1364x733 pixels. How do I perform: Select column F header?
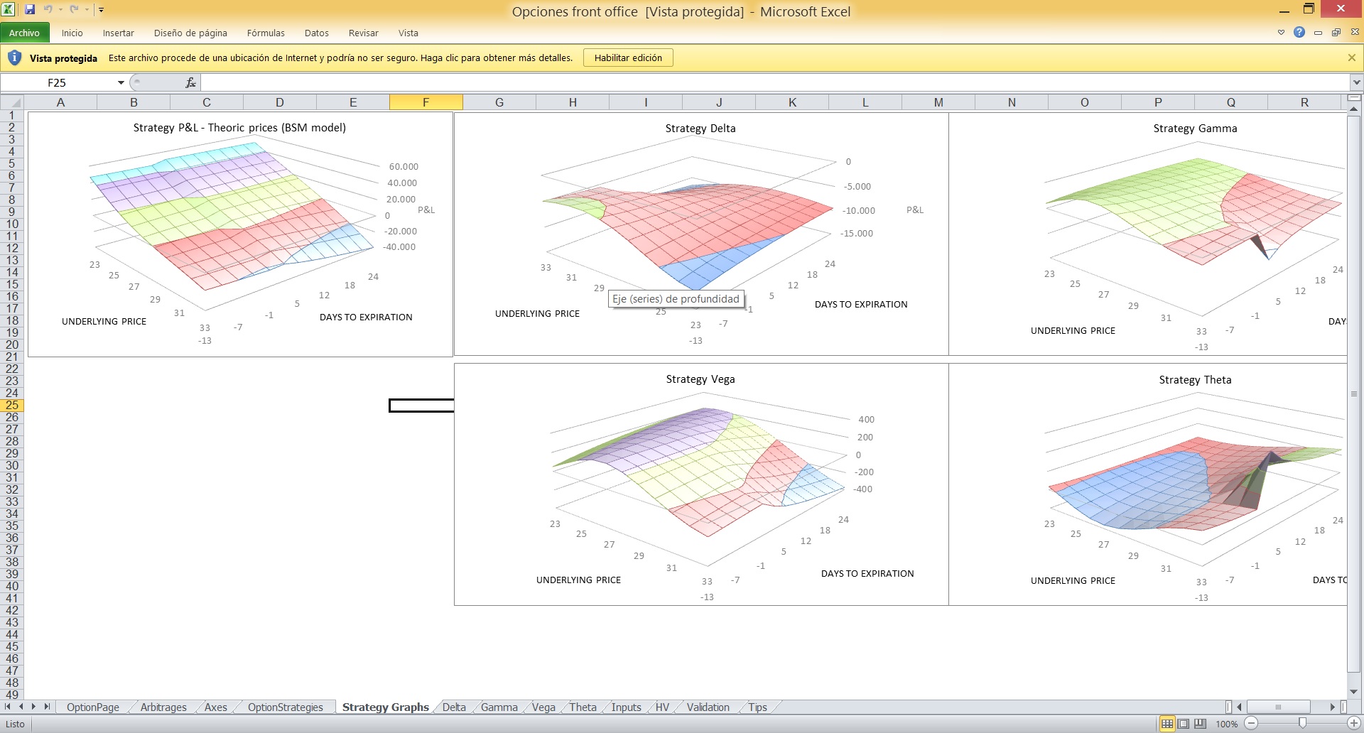(x=426, y=102)
